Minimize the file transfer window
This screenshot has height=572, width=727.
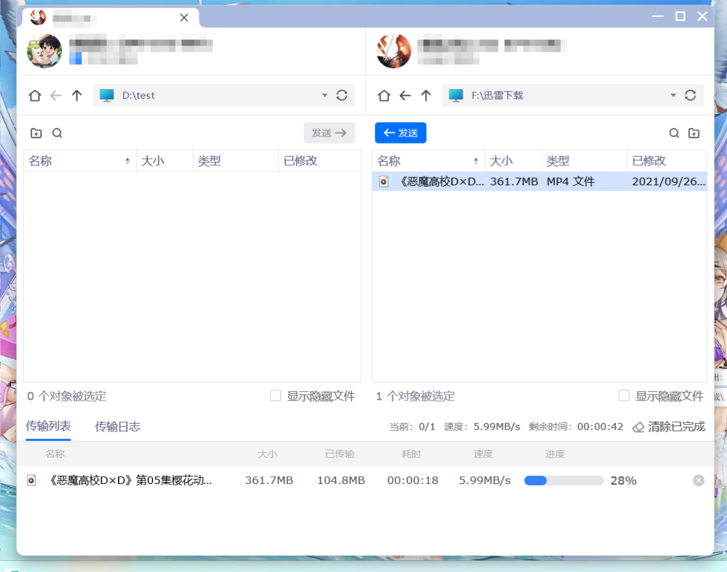click(658, 16)
